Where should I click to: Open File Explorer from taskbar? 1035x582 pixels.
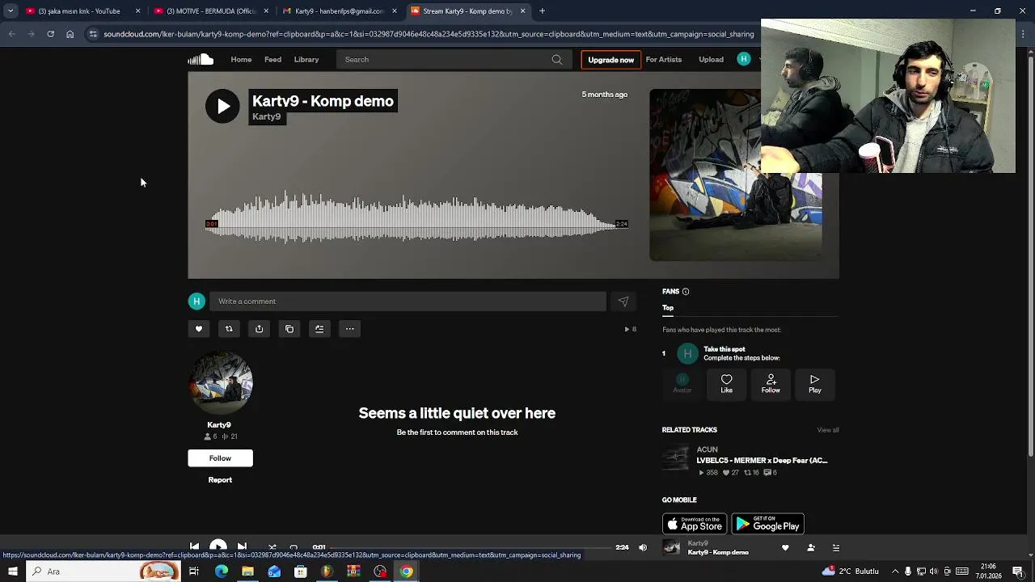coord(247,571)
